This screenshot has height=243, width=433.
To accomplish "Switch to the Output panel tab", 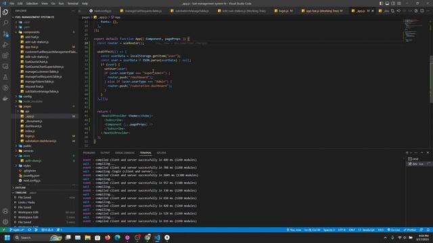I will (x=105, y=153).
